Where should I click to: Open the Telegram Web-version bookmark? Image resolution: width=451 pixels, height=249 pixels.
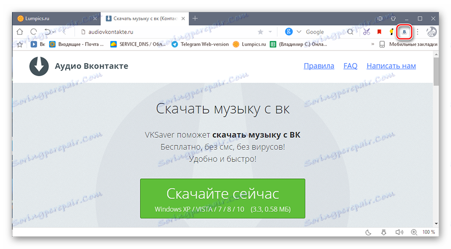pyautogui.click(x=200, y=44)
